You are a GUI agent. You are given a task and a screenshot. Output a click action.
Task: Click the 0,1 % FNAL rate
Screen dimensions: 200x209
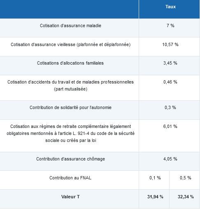tap(155, 178)
